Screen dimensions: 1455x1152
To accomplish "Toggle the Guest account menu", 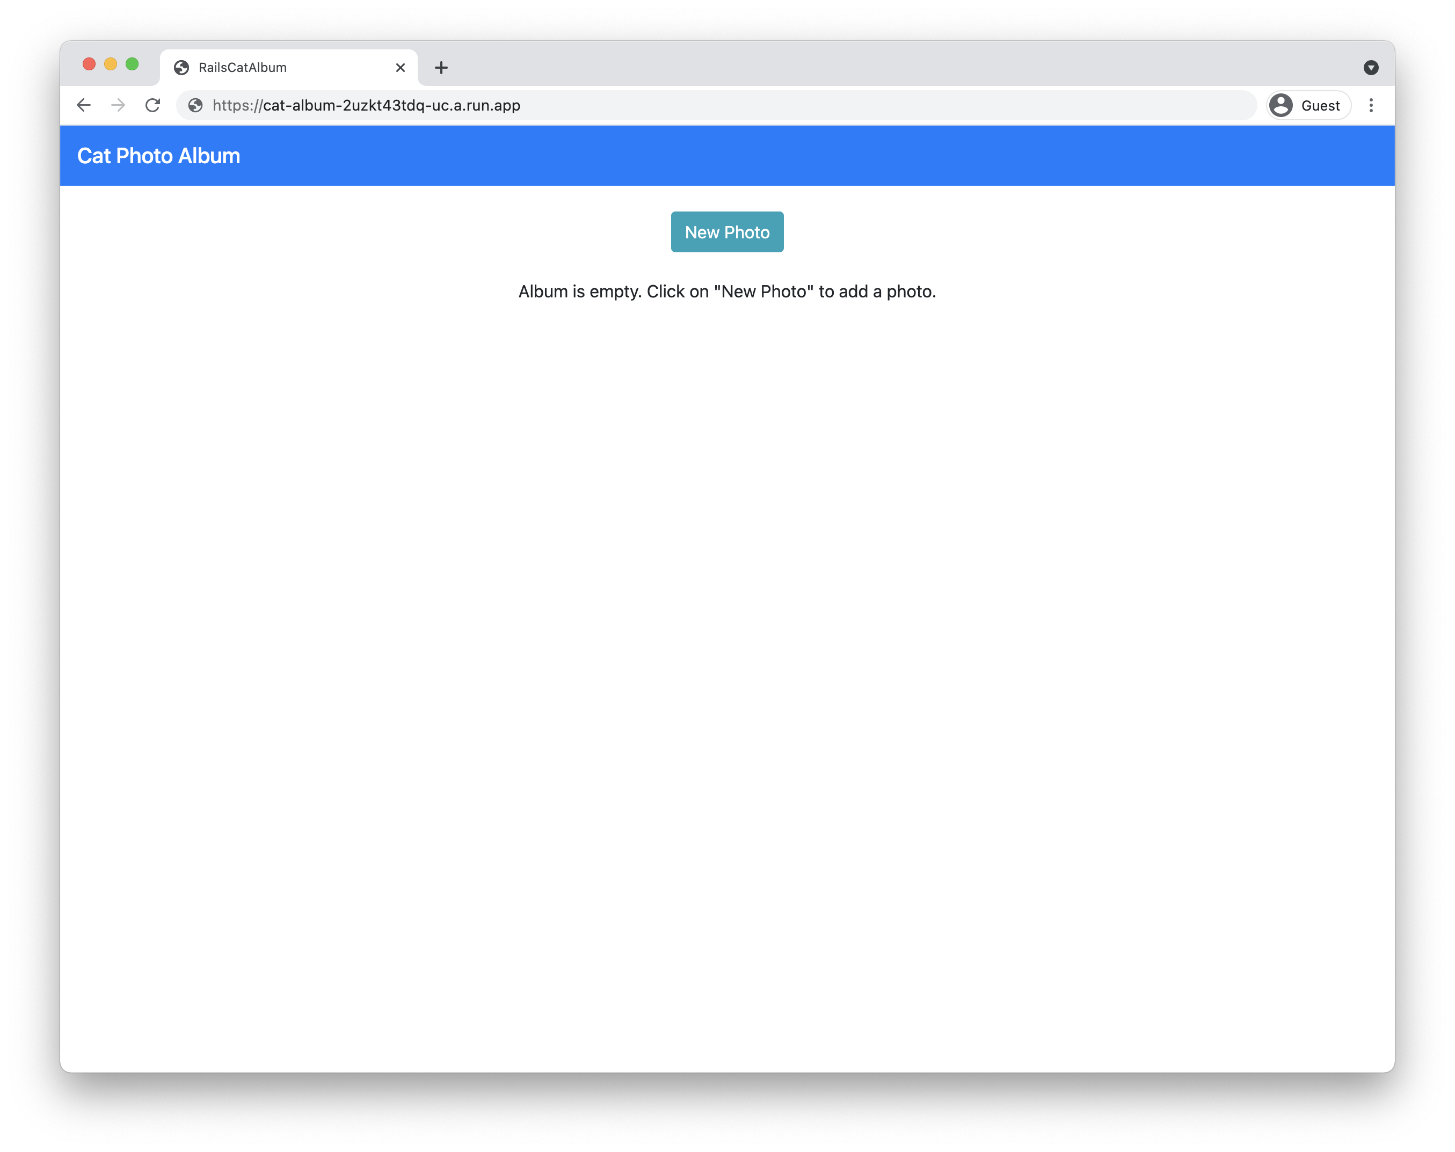I will (x=1305, y=106).
